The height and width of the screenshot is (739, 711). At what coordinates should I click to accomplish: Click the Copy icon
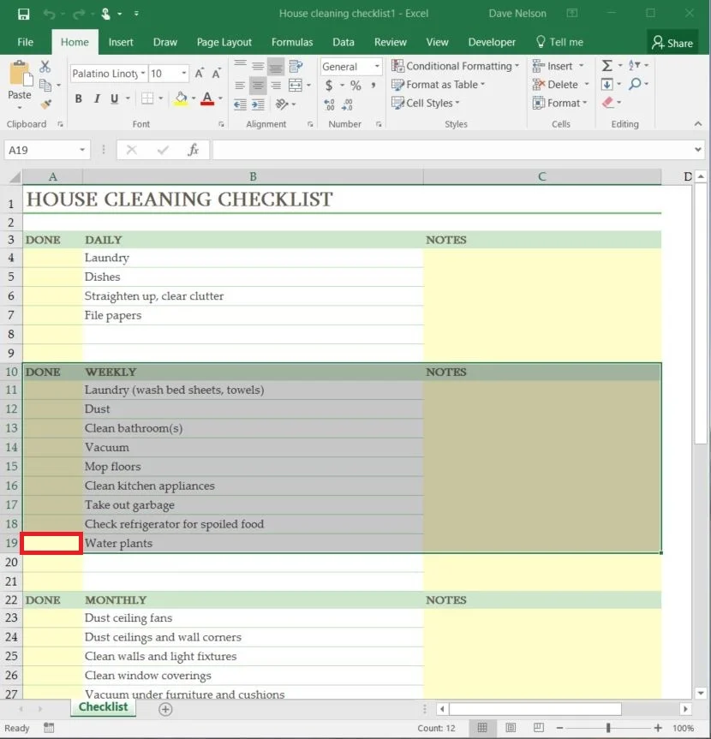(x=45, y=86)
